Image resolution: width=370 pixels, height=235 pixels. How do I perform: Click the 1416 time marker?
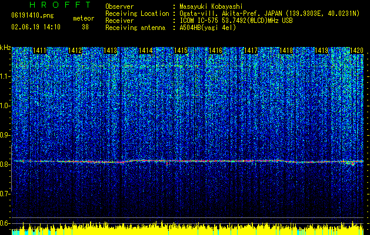pyautogui.click(x=216, y=51)
